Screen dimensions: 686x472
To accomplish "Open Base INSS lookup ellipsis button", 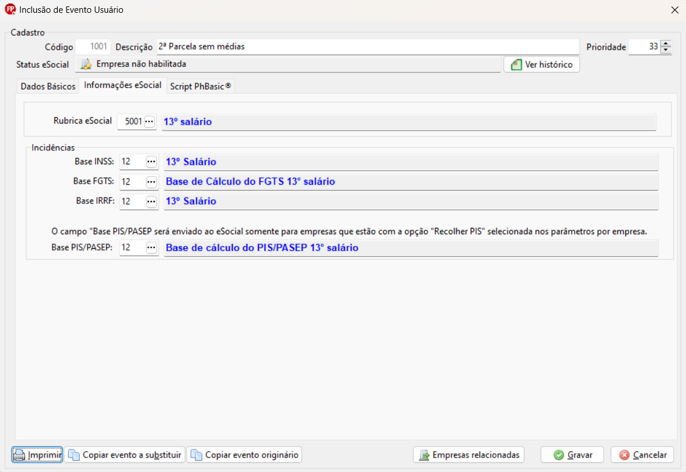I will (152, 162).
